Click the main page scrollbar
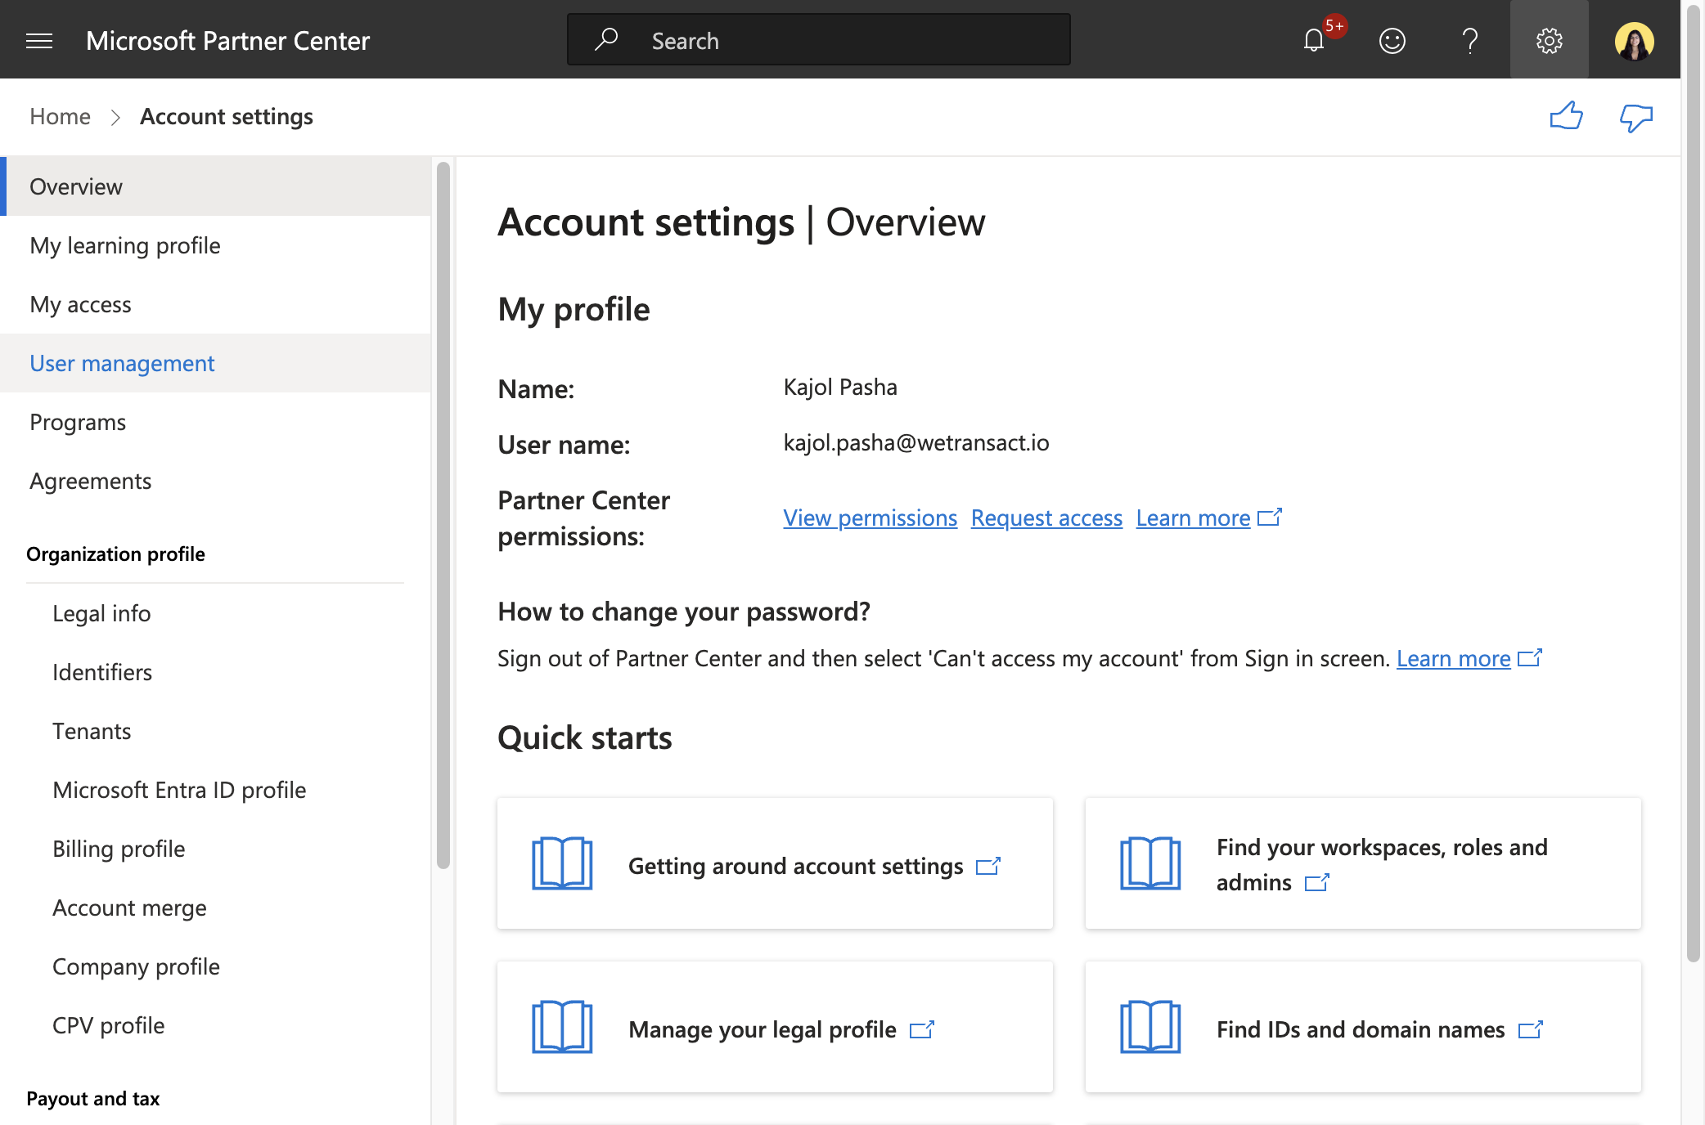 coord(1693,482)
